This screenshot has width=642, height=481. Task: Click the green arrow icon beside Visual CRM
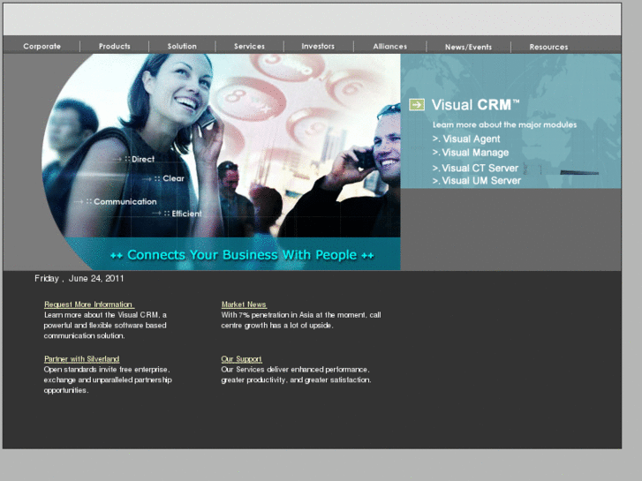click(x=417, y=105)
